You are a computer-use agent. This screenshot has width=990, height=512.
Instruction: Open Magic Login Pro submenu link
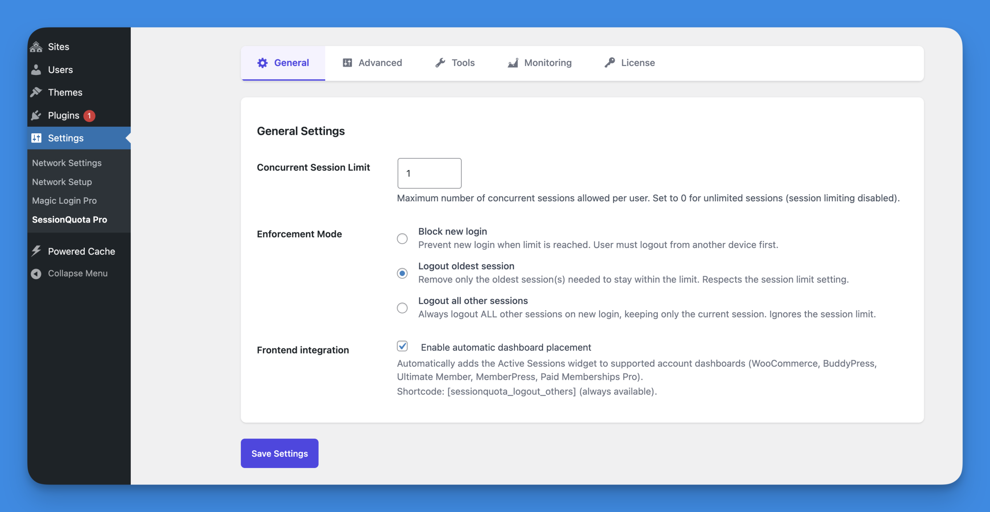coord(64,201)
